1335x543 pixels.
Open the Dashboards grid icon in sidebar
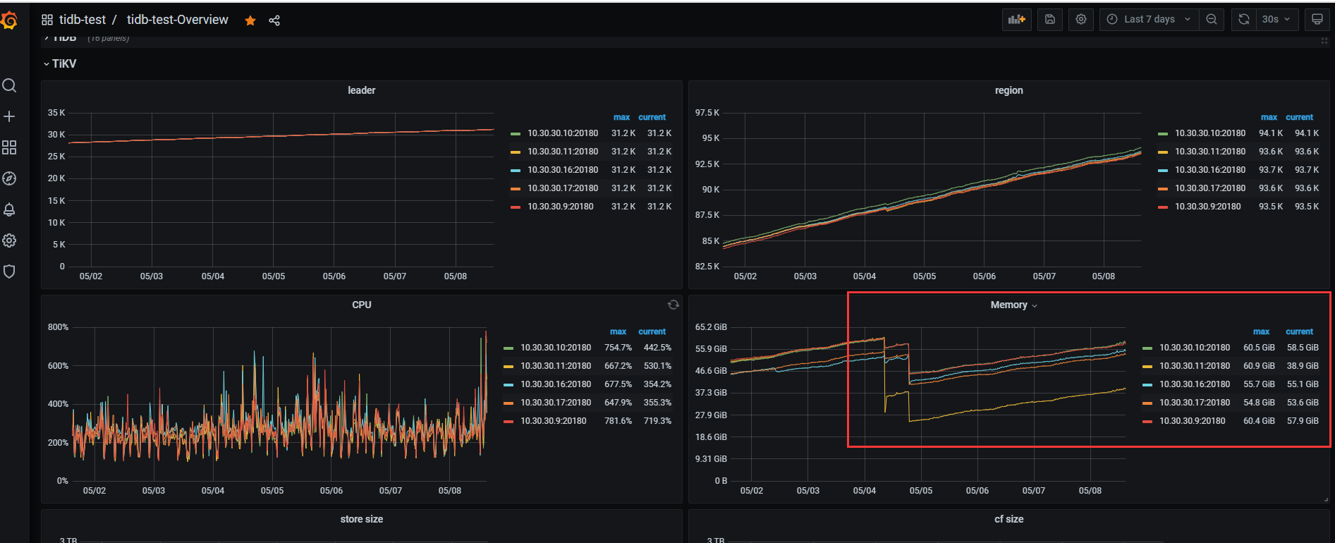coord(9,147)
